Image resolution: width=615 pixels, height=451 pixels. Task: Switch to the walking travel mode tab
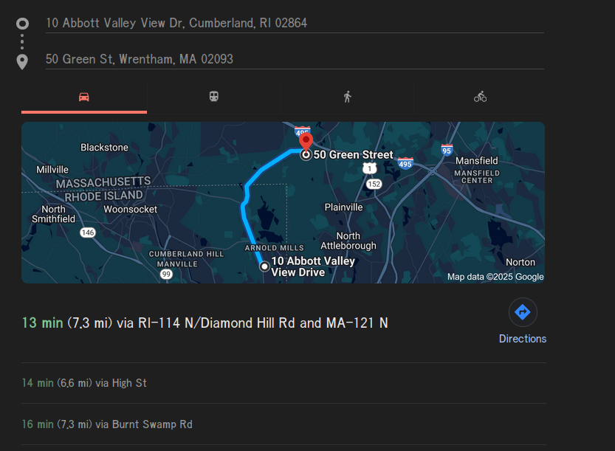coord(347,97)
